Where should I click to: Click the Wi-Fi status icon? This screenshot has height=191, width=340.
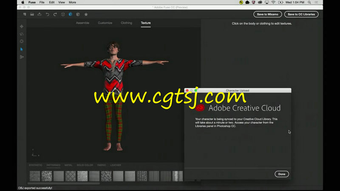tap(273, 3)
